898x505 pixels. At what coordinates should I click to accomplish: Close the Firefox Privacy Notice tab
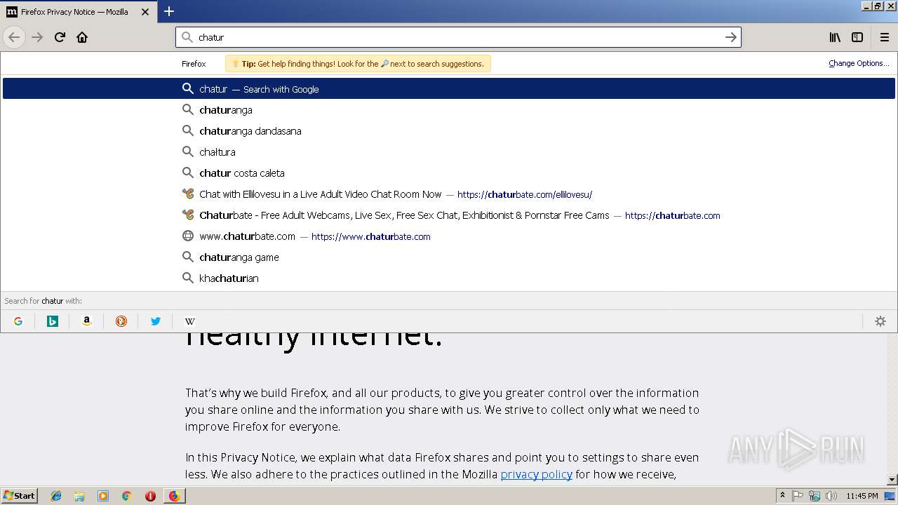click(145, 12)
